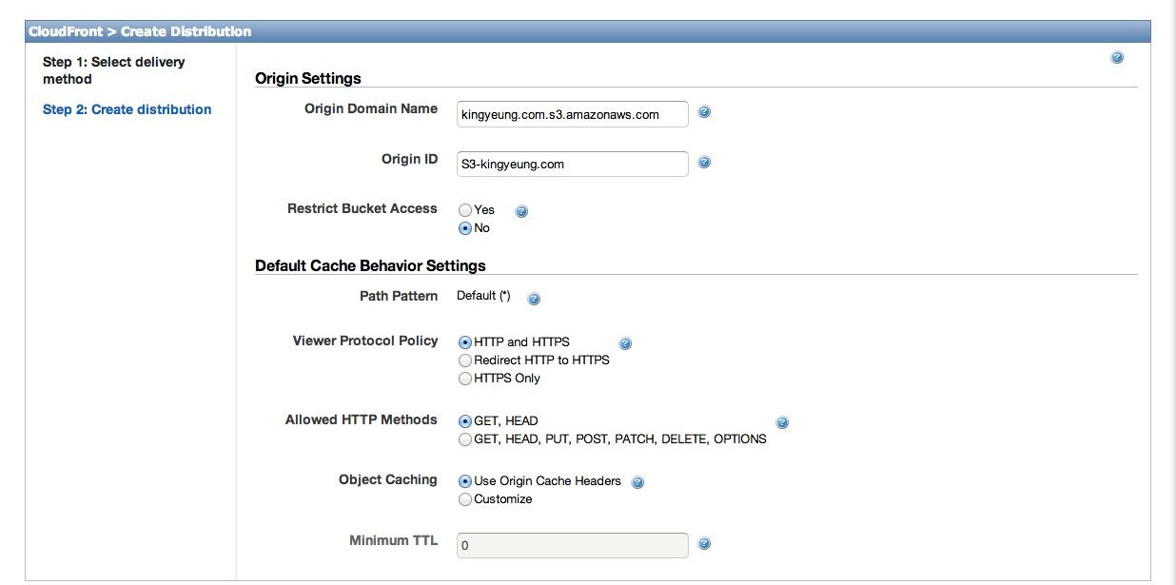Click the Restrict Bucket Access label
The image size is (1176, 585).
pyautogui.click(x=363, y=208)
